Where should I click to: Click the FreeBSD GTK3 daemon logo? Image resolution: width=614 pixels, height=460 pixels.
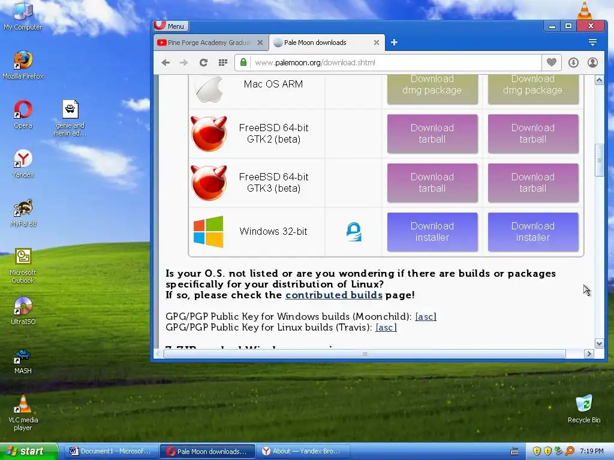[209, 183]
